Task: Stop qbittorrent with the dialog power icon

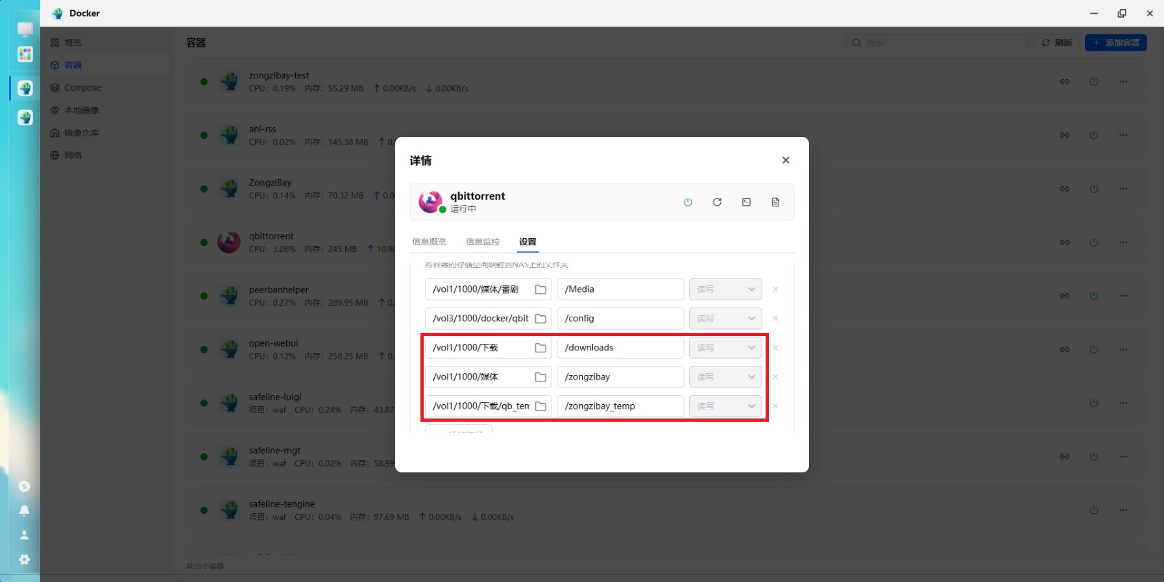Action: pos(688,202)
